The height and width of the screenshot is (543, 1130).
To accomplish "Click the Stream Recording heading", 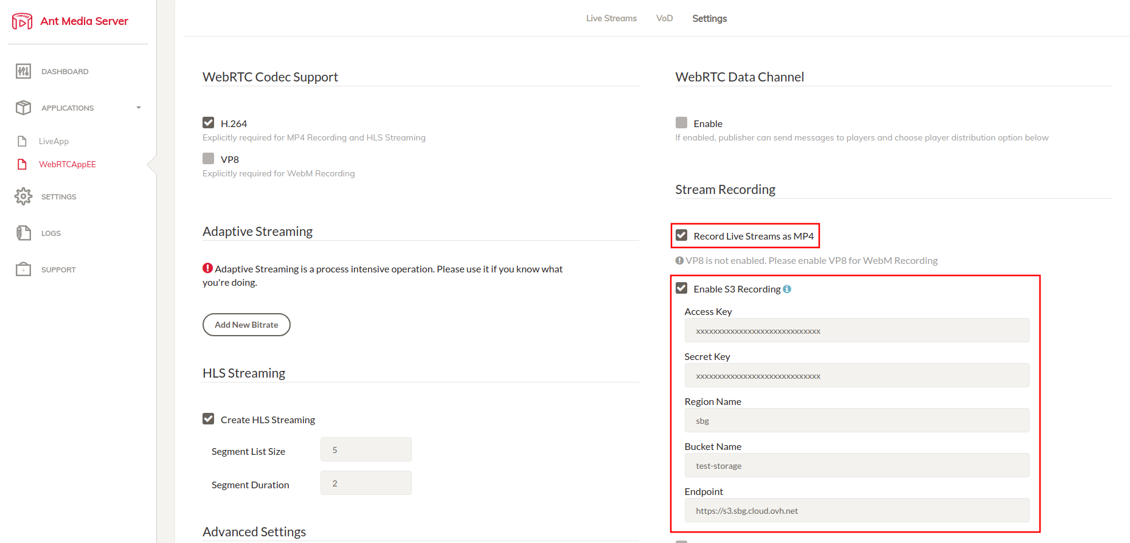I will coord(725,190).
